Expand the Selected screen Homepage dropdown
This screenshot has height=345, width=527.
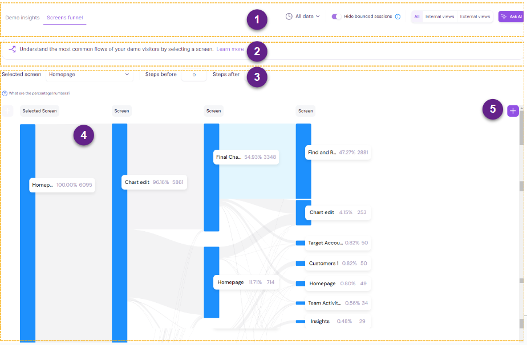click(x=89, y=75)
